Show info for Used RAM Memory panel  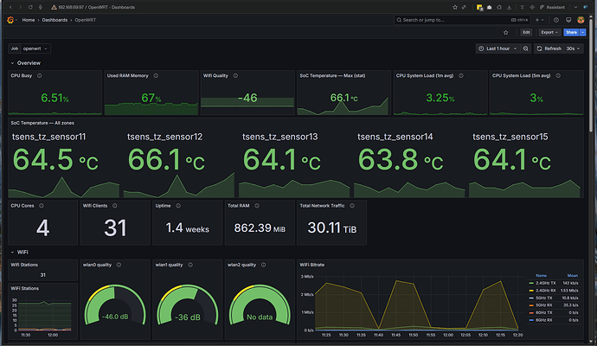click(x=156, y=76)
